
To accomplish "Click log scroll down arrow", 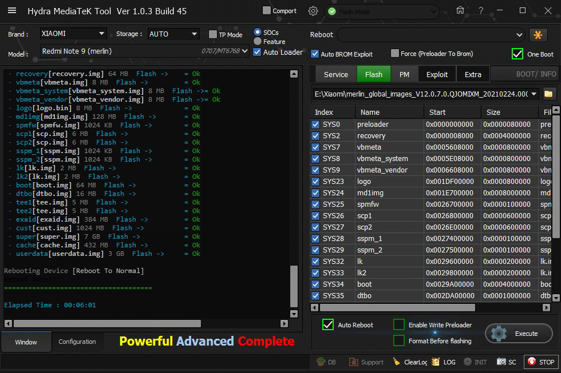I will click(294, 314).
